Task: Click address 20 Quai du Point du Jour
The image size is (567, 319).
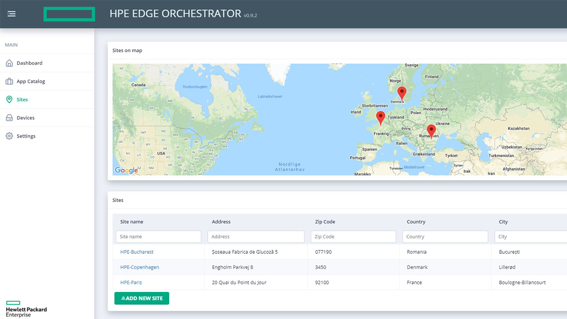Action: click(x=239, y=282)
